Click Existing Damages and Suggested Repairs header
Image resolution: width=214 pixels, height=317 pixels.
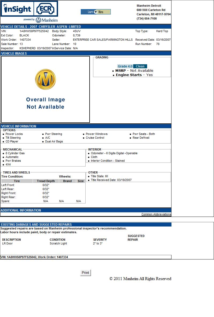(86, 224)
